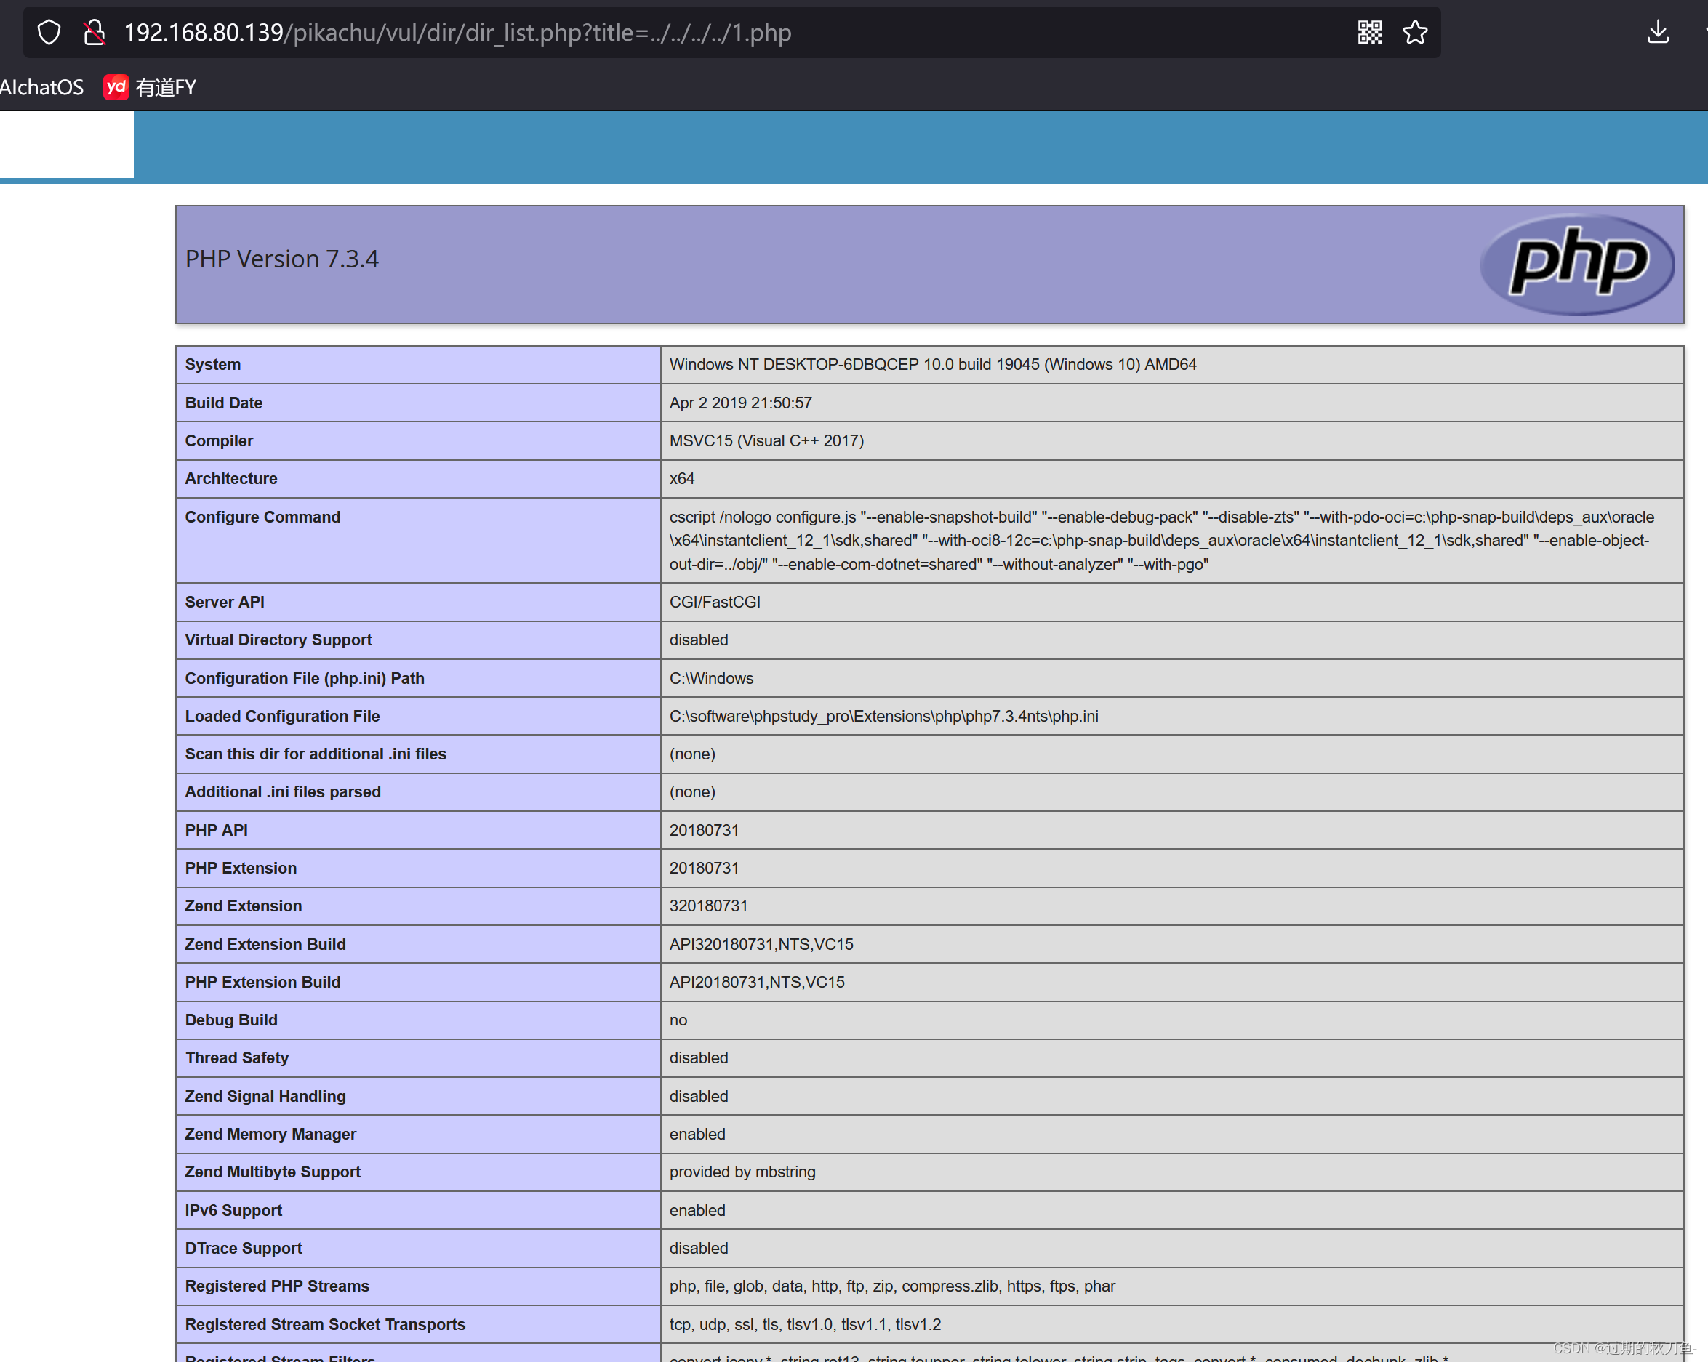This screenshot has width=1708, height=1362.
Task: Click the URL address bar field
Action: (731, 33)
